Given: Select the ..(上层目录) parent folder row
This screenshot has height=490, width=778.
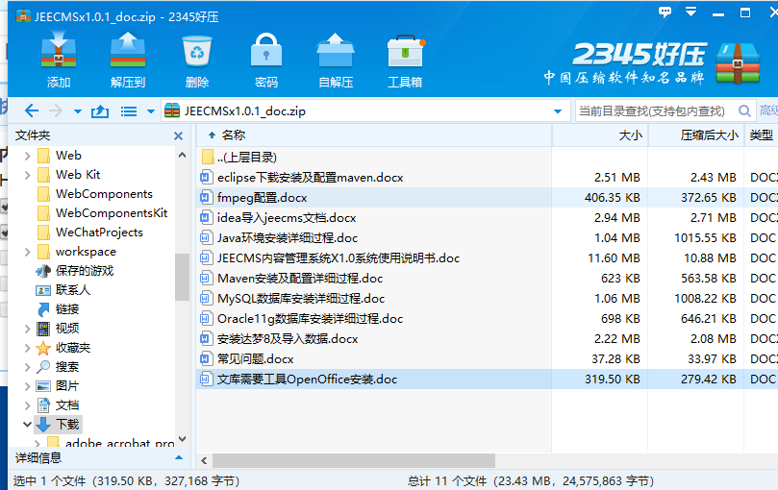Looking at the screenshot, I should coord(246,158).
